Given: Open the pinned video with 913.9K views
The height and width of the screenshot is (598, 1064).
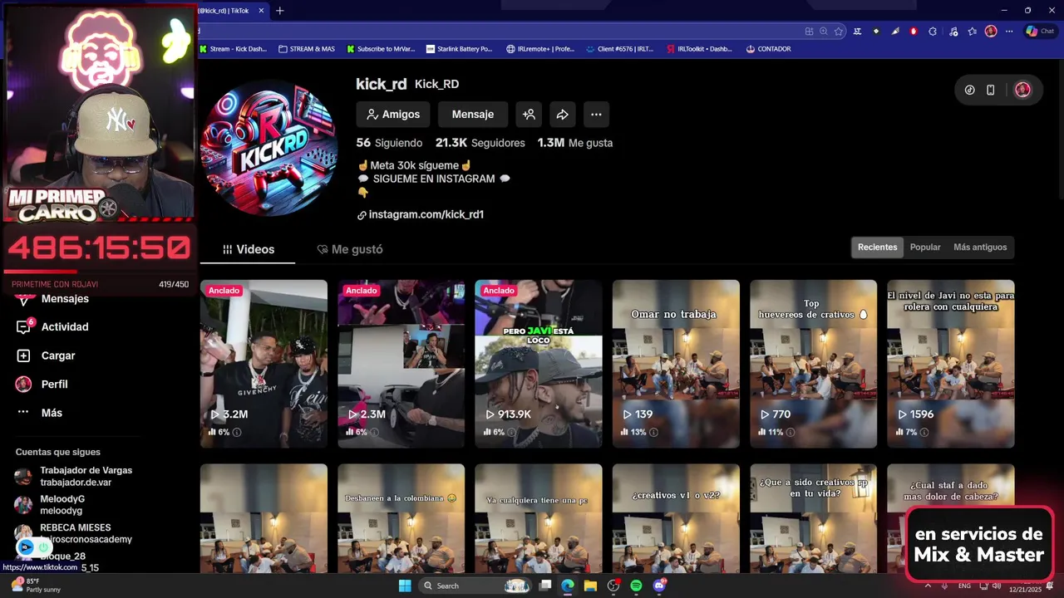Looking at the screenshot, I should coord(539,364).
